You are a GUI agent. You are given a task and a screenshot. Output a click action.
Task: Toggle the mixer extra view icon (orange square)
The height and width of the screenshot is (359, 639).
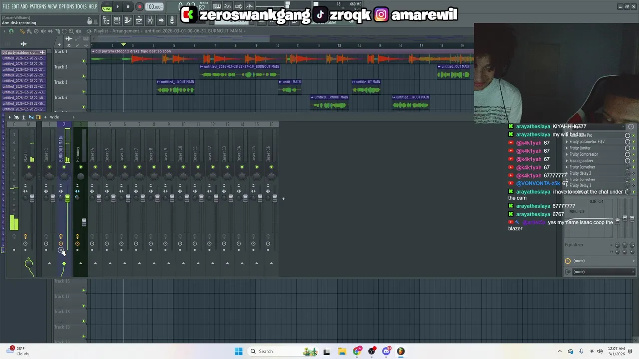point(38,117)
